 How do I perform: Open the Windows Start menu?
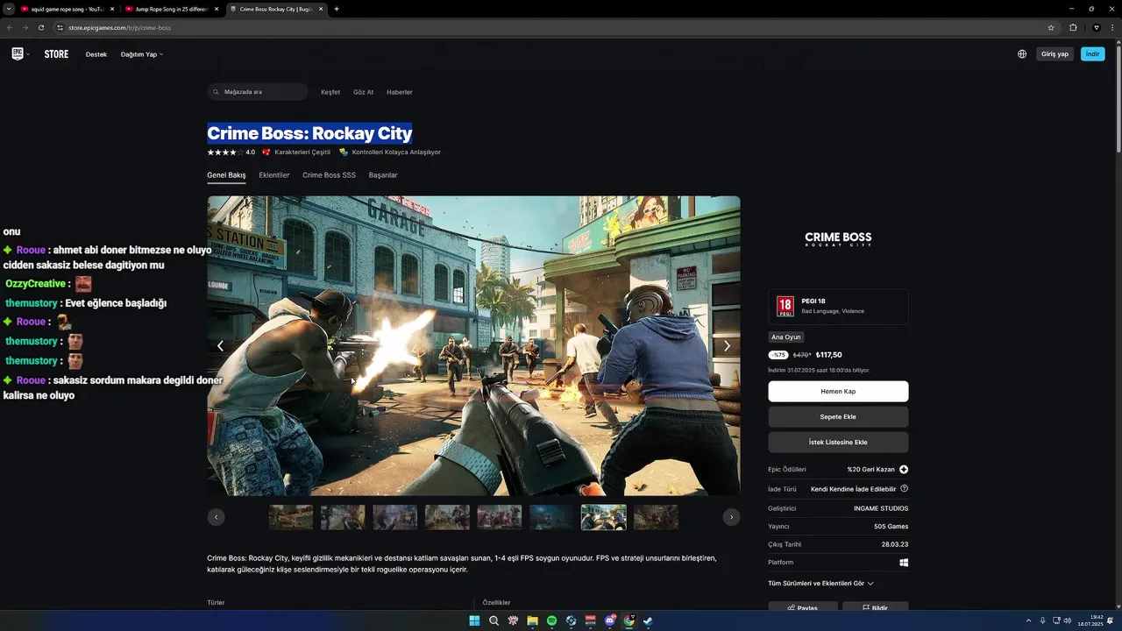tap(474, 620)
